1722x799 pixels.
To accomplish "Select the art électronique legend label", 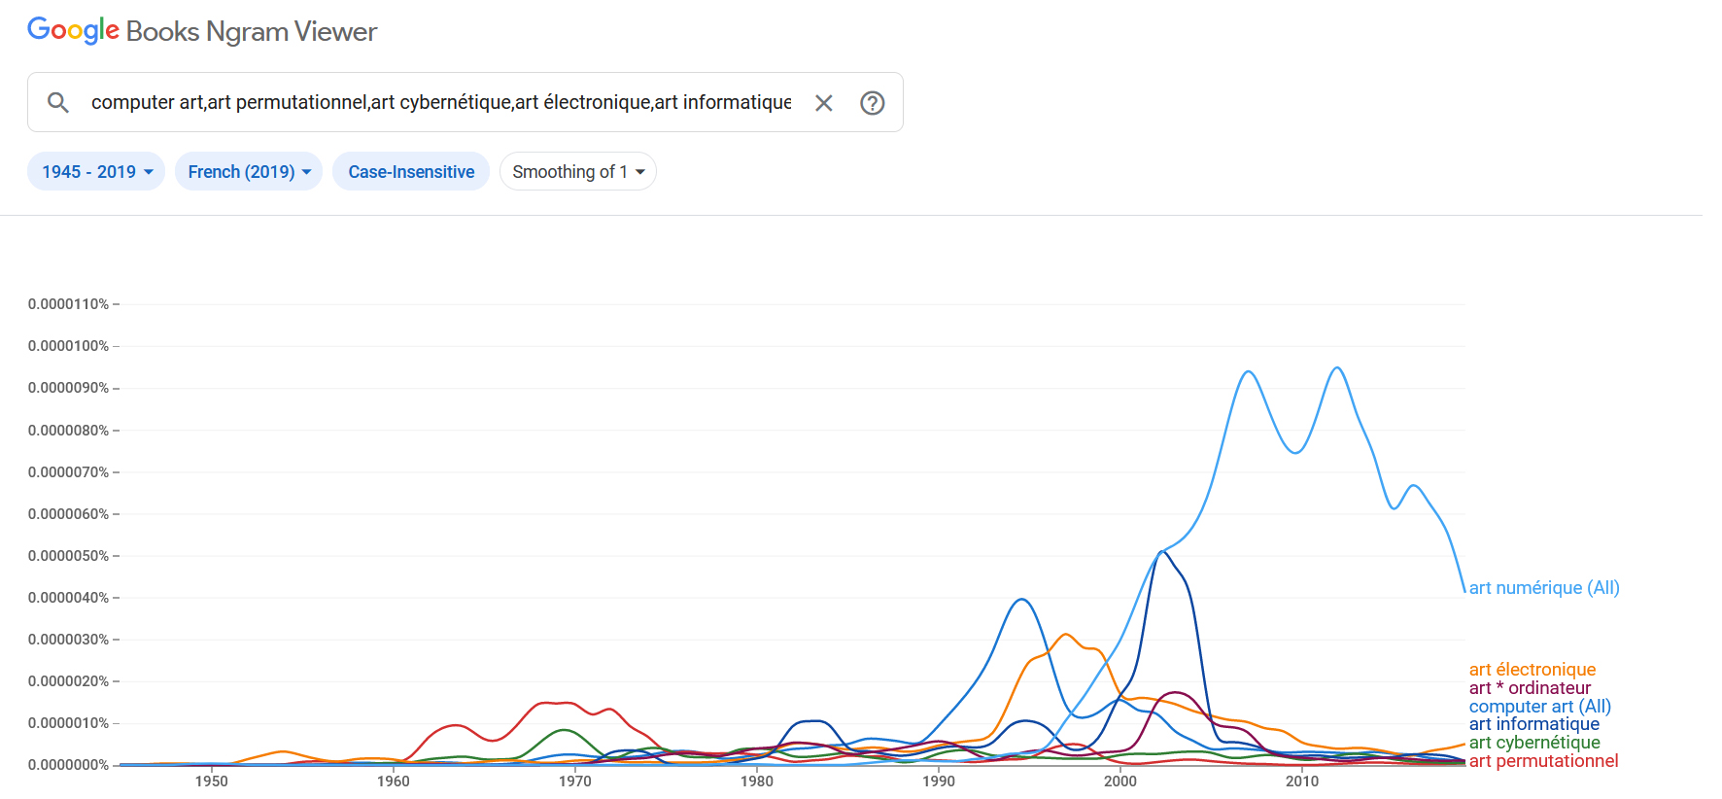I will coord(1532,670).
